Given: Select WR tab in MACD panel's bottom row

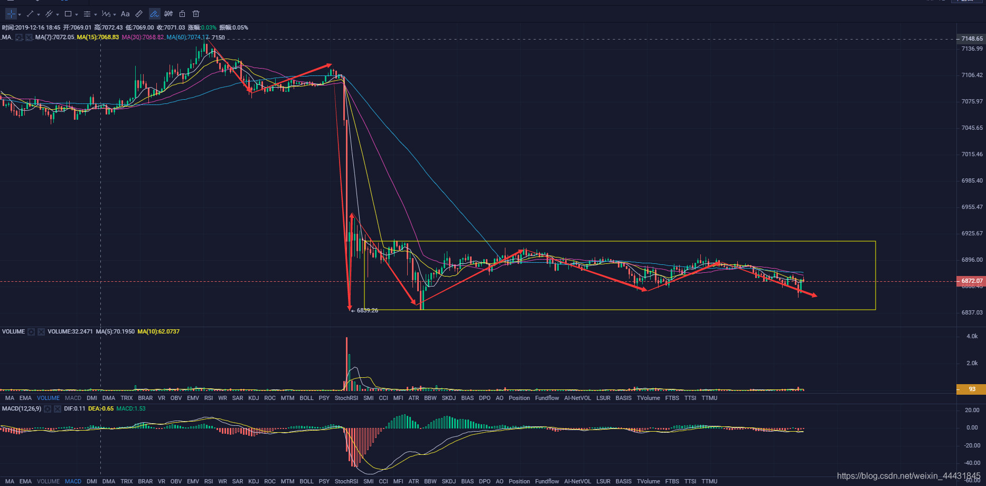Looking at the screenshot, I should coord(223,482).
